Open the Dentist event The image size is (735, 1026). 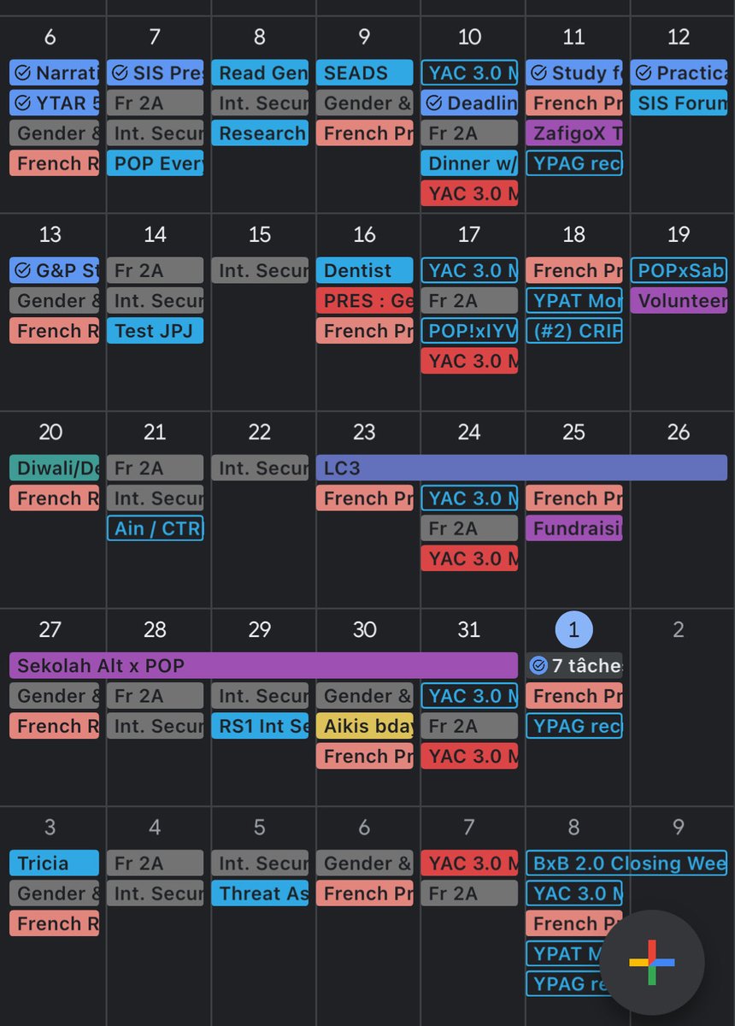(364, 270)
